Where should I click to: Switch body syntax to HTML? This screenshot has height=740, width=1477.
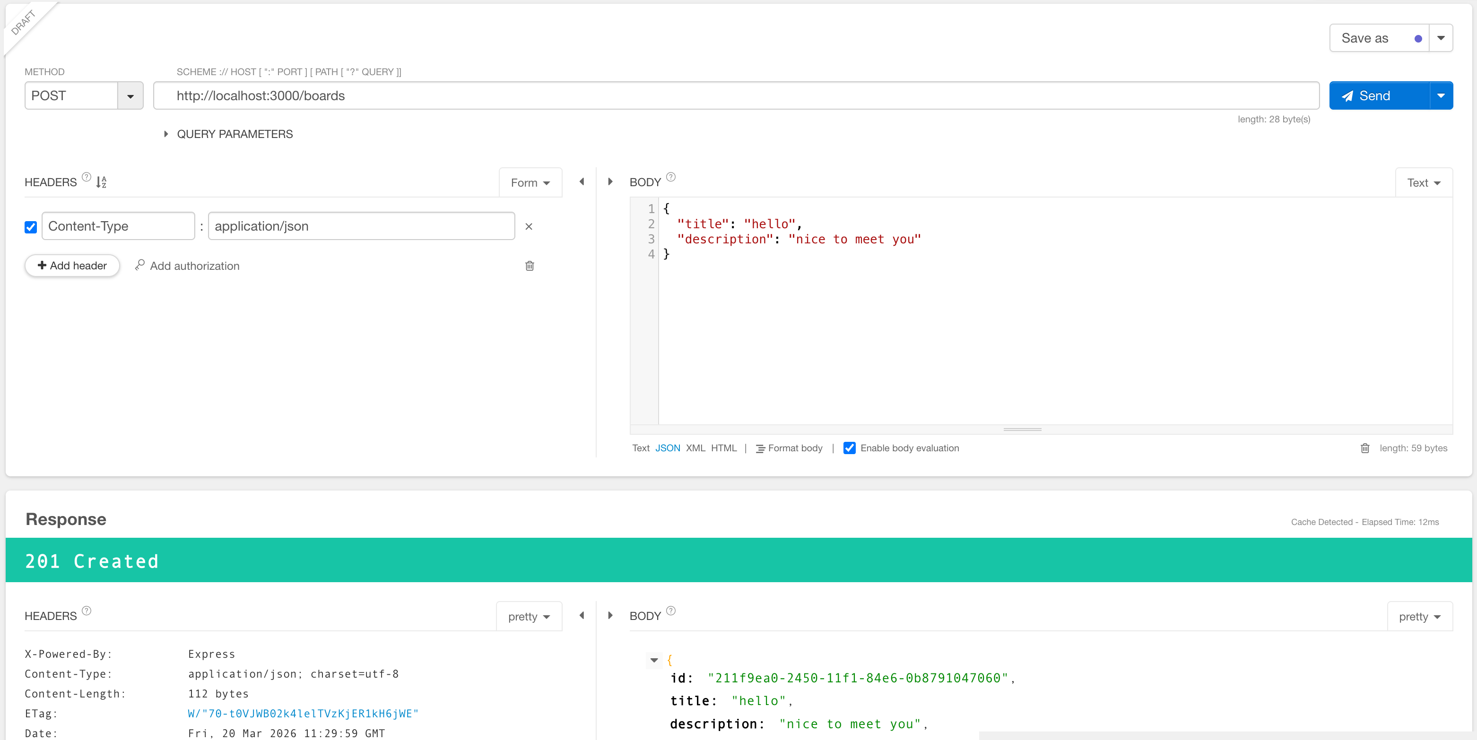coord(723,448)
